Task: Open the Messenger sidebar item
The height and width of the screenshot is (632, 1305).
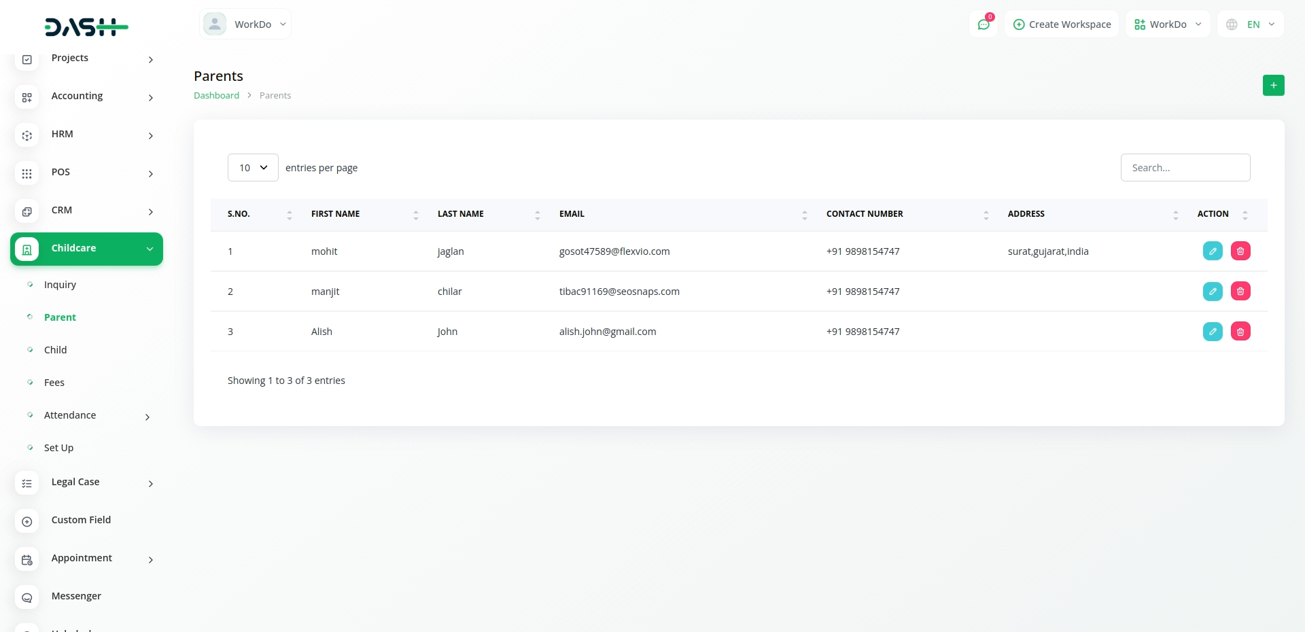Action: 76,596
